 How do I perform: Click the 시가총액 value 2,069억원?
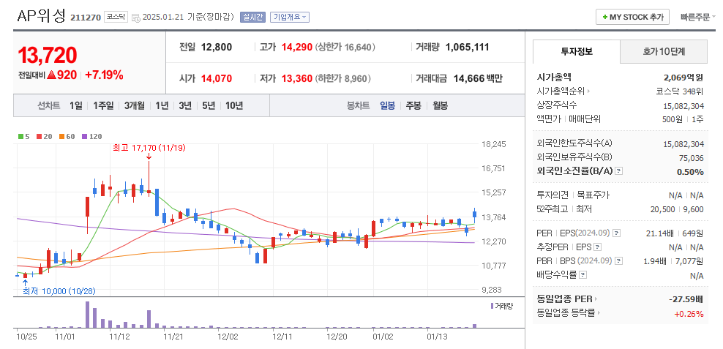click(x=683, y=78)
